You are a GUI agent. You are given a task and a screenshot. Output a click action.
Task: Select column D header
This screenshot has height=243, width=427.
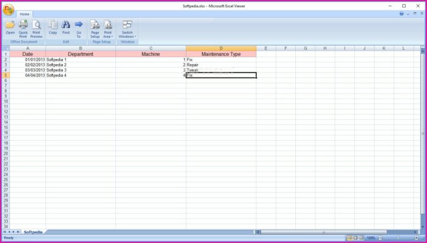[221, 48]
